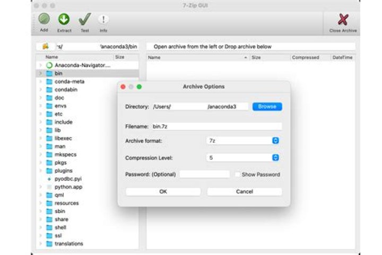Run archive Test with checkmark icon
Screen dimensions: 382x255
coord(84,19)
